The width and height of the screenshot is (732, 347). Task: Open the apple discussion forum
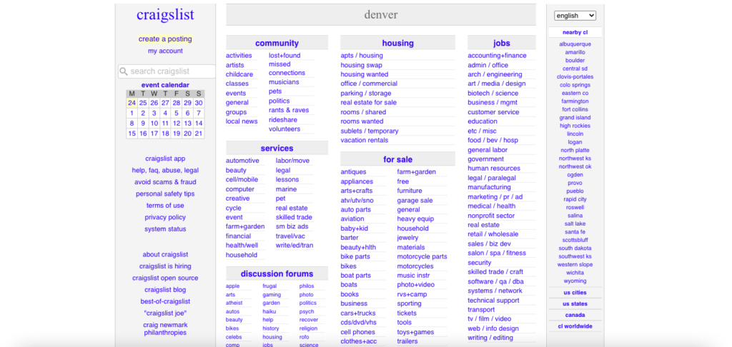coord(232,286)
